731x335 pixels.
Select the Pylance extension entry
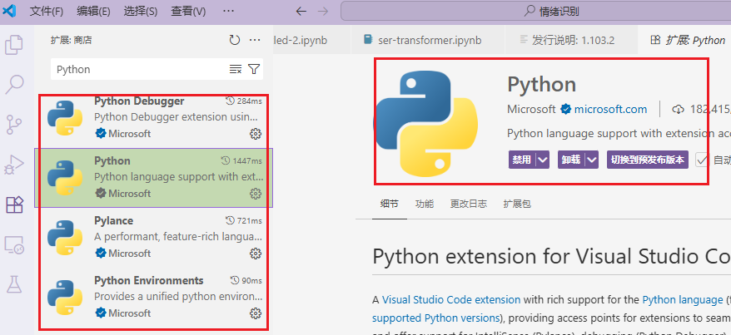[x=154, y=237]
